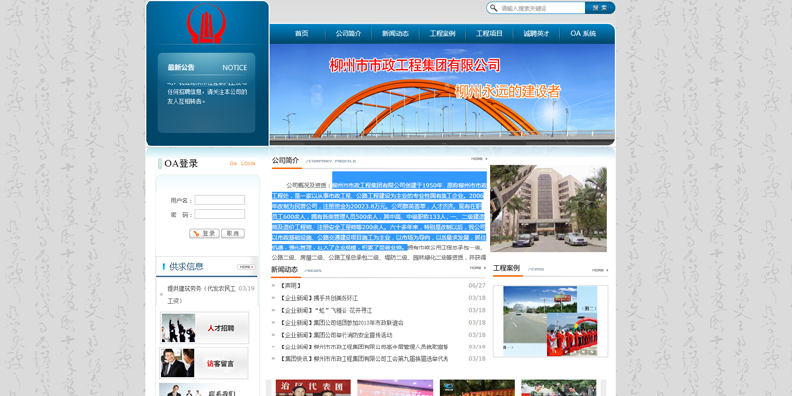Viewport: 792px width, 396px height.
Task: Open the 首页 navigation tab
Action: (301, 34)
